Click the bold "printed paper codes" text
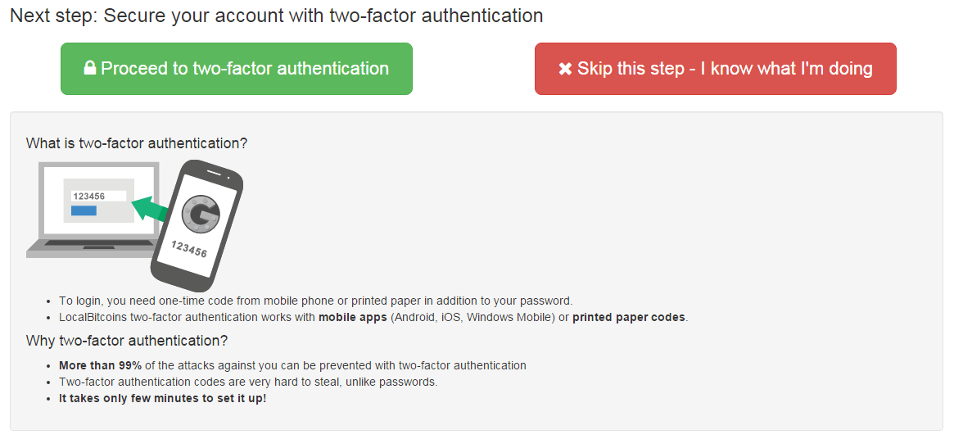954x439 pixels. [628, 317]
